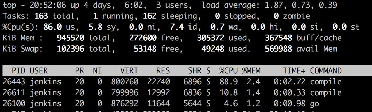Screen dimensions: 372x112
Task: Select the USER column header
Action: (x=39, y=71)
